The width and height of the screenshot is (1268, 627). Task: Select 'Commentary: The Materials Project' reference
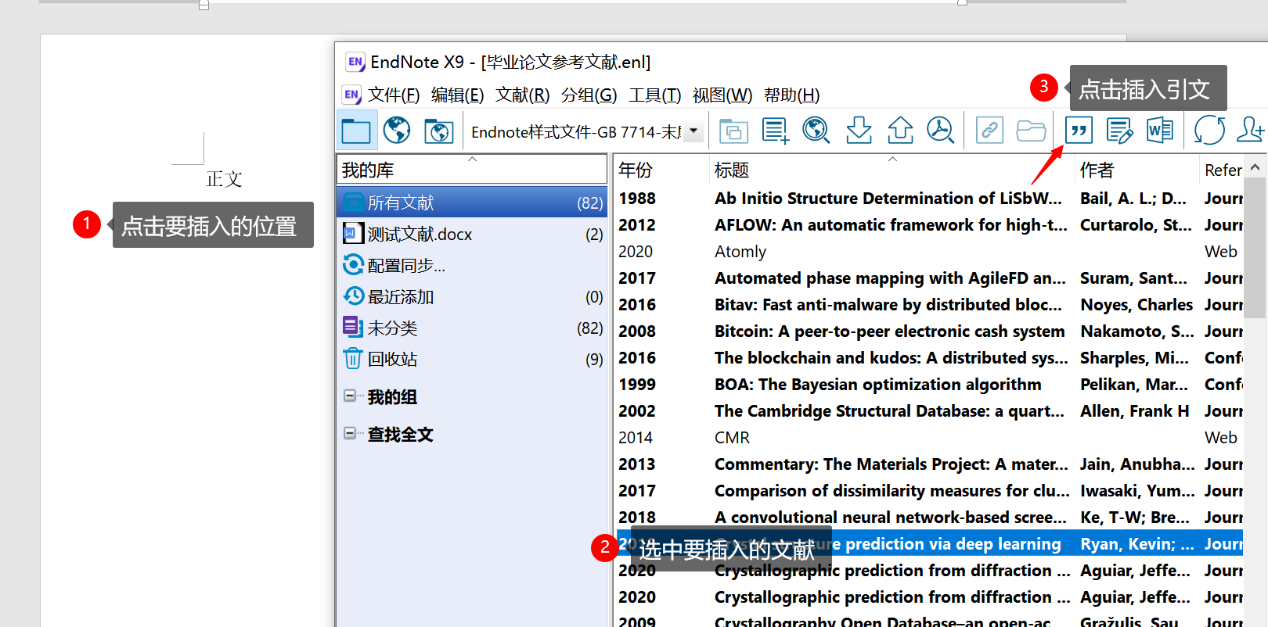click(x=929, y=464)
